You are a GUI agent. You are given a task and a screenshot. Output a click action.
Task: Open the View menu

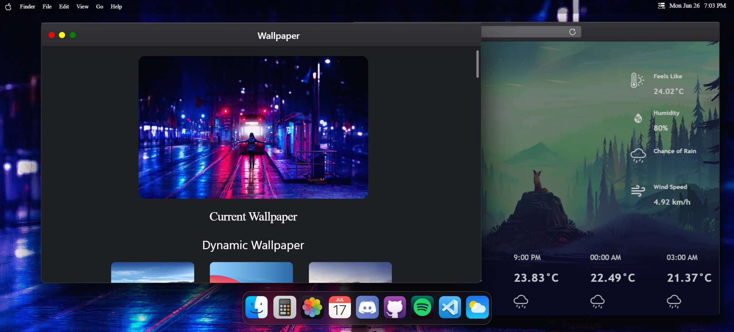point(82,6)
